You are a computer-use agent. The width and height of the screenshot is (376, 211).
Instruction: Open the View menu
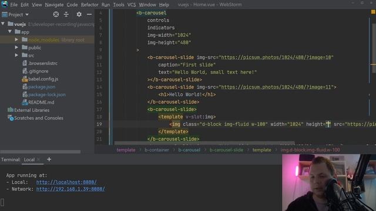pyautogui.click(x=36, y=5)
